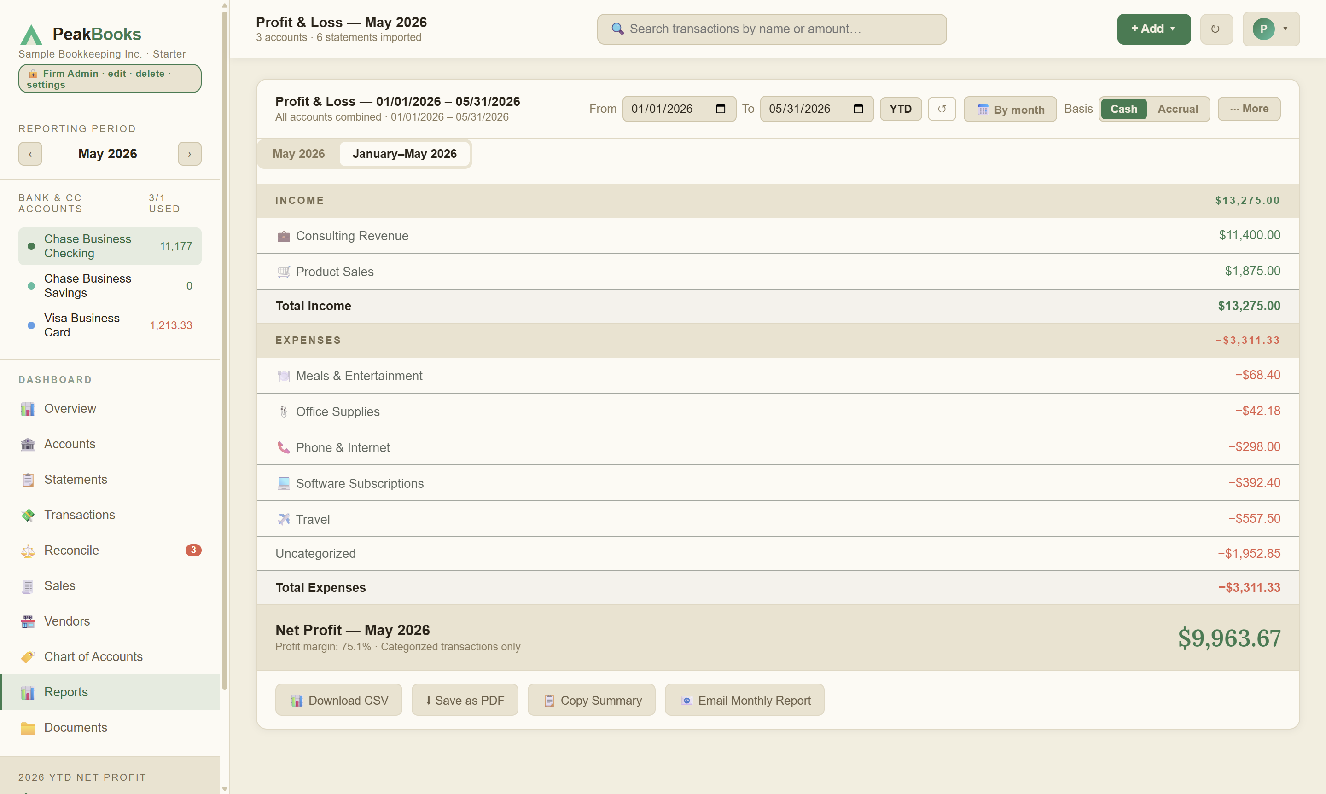Click the PeakBooks logo icon
The image size is (1326, 794).
31,34
